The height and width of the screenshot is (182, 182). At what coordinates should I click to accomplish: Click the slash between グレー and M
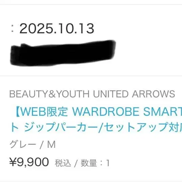tap(41, 145)
